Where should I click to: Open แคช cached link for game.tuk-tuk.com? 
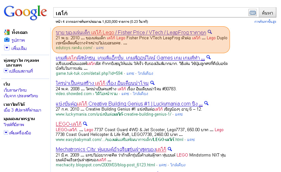(x=130, y=73)
